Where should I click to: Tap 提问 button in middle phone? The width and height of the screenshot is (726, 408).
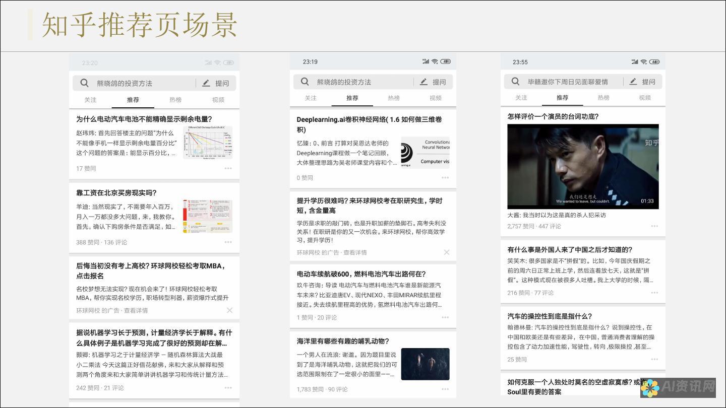coord(433,82)
